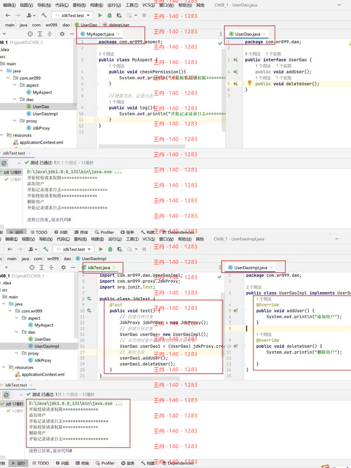Screen dimensions: 351x468
Task: Click the yellow lightbulb beside deleteUser()
Action: 250,83
